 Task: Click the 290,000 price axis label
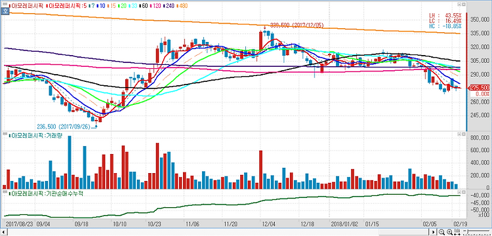click(480, 75)
